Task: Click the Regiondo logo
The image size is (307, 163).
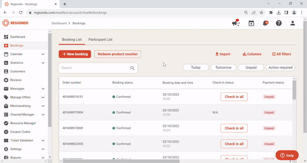Action: [15, 23]
